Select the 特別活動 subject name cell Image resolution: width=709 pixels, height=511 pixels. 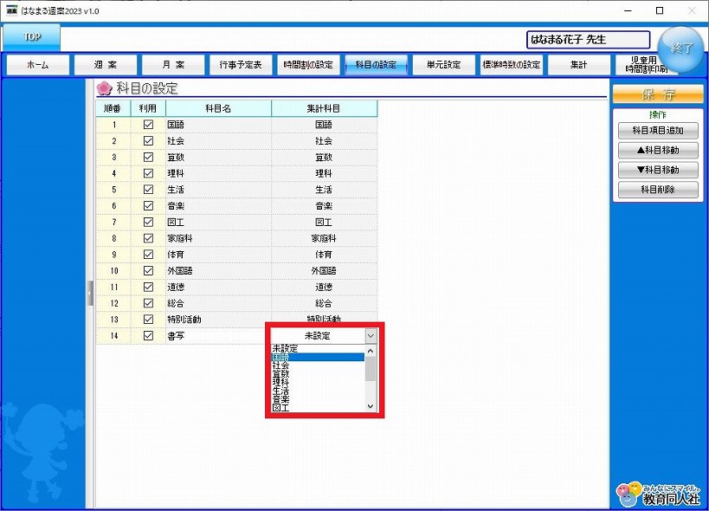218,320
